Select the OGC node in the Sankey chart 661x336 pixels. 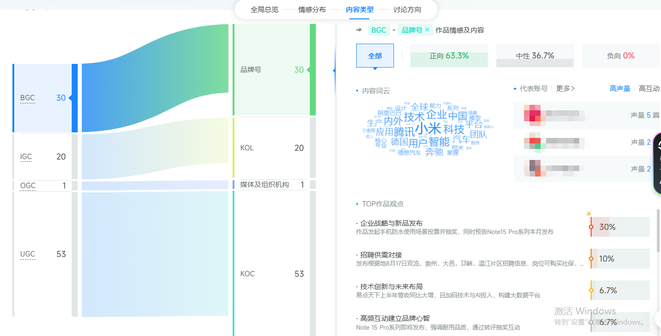click(45, 186)
